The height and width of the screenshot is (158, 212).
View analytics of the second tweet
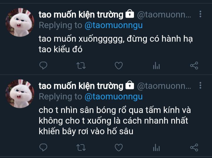point(156,147)
